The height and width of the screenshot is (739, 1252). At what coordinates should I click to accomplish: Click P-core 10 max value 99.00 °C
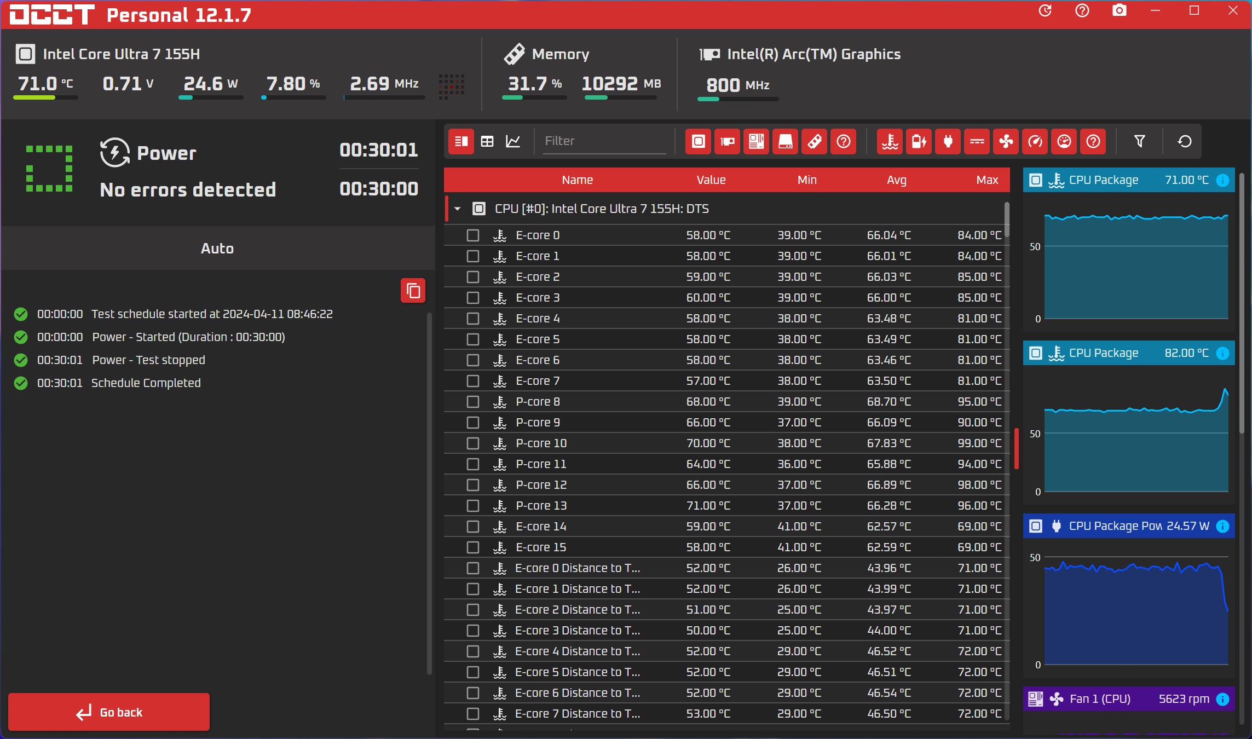click(x=979, y=443)
